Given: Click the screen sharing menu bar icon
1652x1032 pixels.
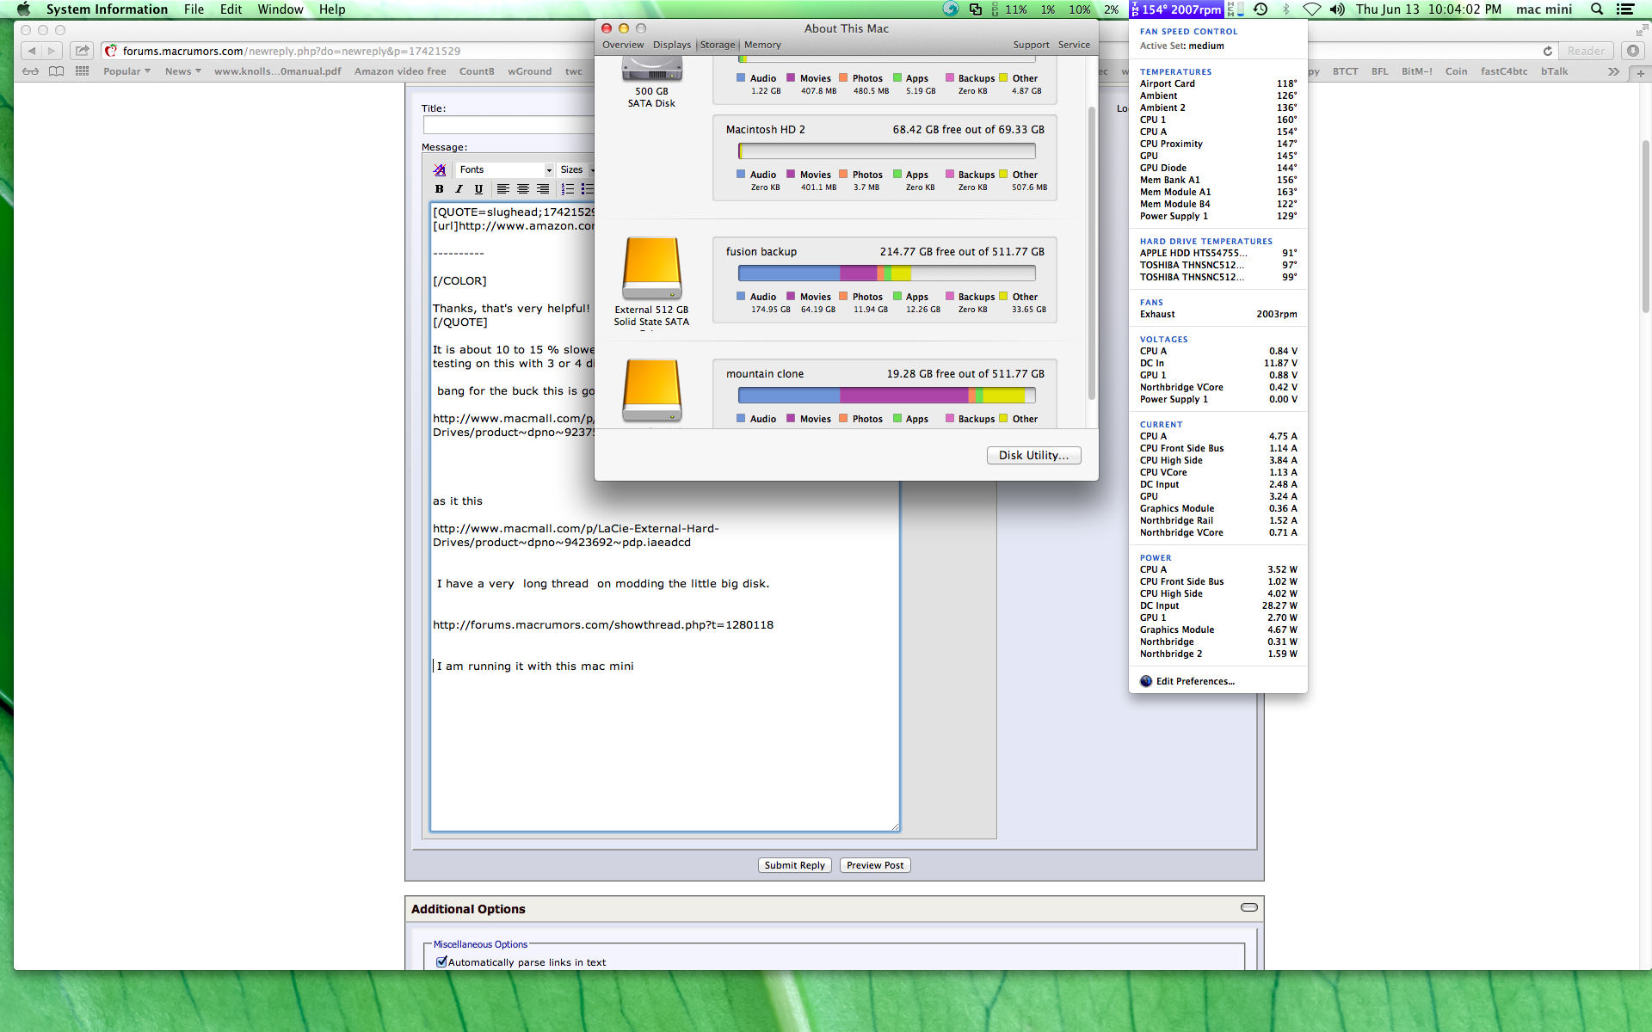Looking at the screenshot, I should 975,9.
